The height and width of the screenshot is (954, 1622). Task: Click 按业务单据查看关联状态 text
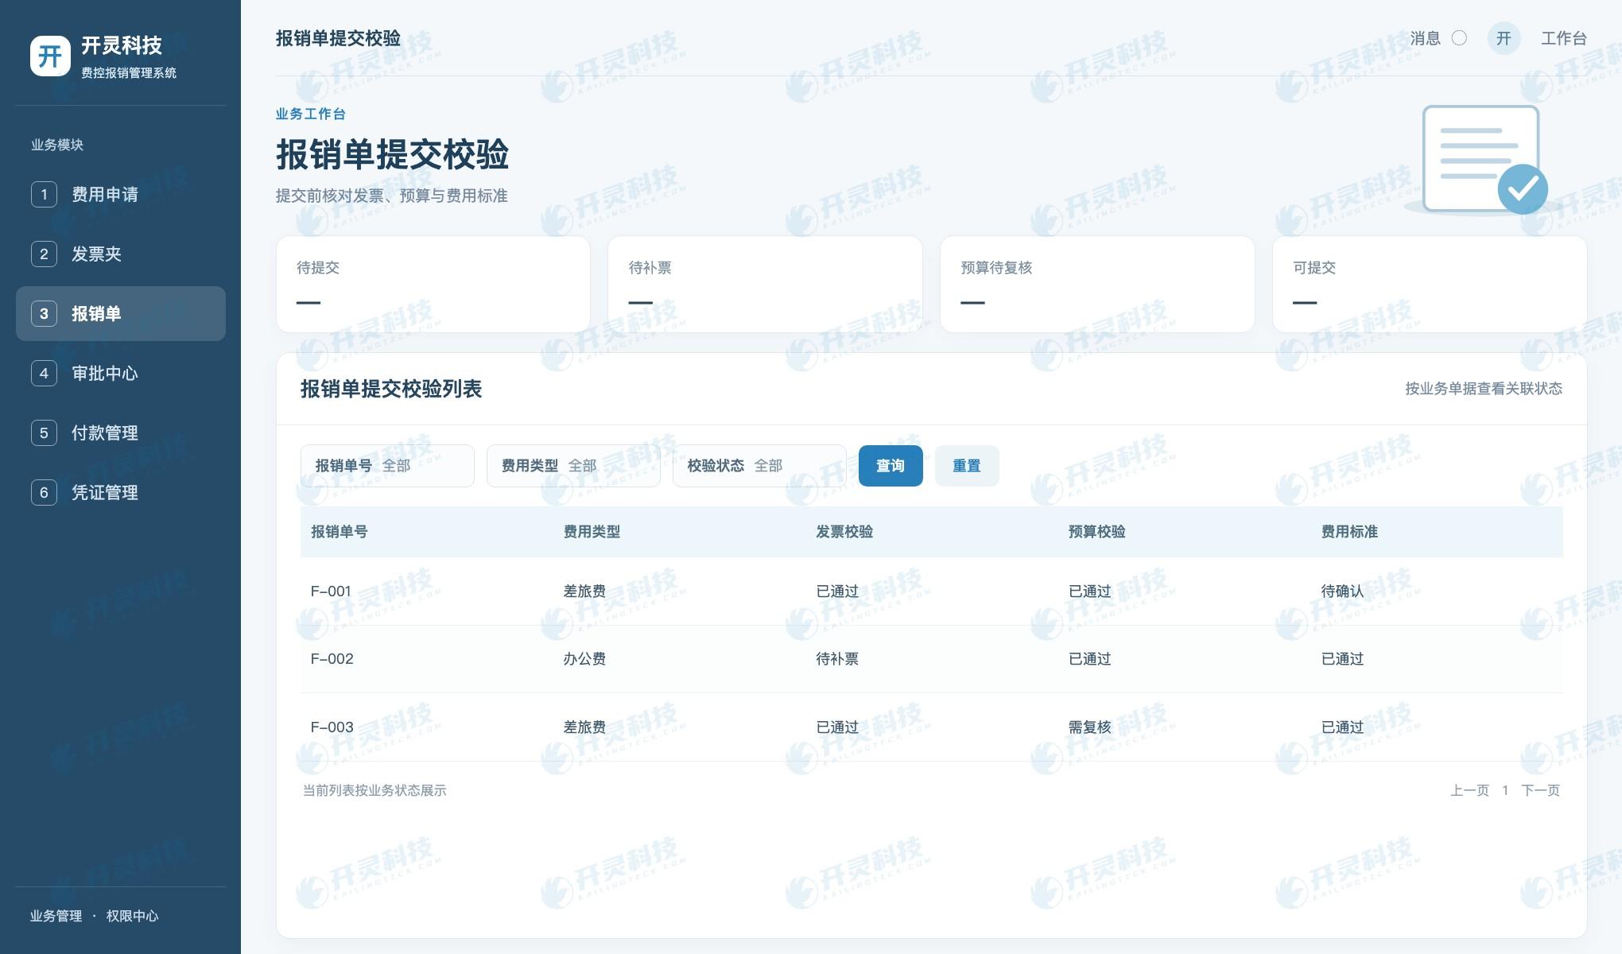tap(1484, 389)
